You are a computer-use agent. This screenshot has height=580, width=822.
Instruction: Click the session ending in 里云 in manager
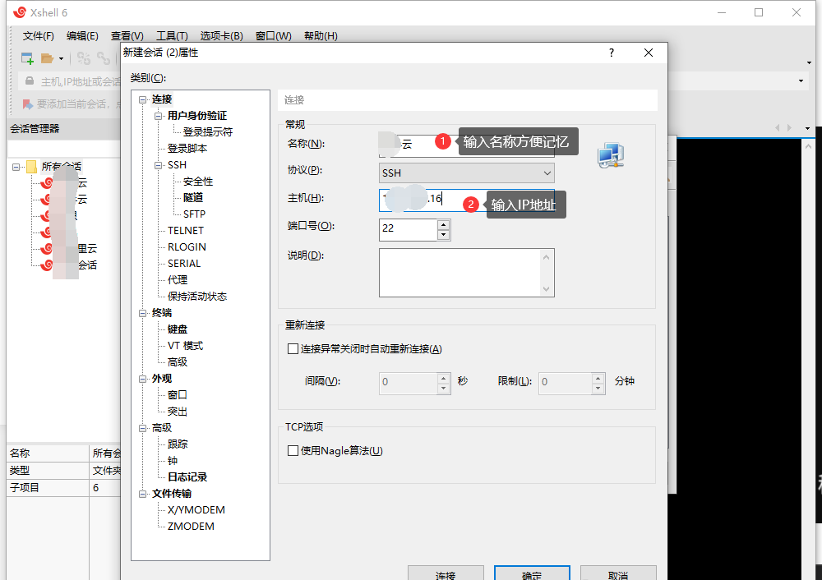[x=70, y=249]
